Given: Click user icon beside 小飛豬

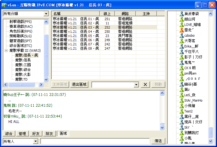Looking at the screenshot, I should click(x=182, y=106).
